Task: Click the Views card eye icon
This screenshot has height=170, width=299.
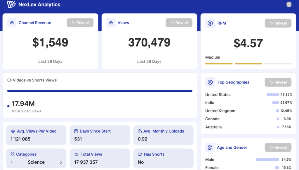Action: coord(111,23)
